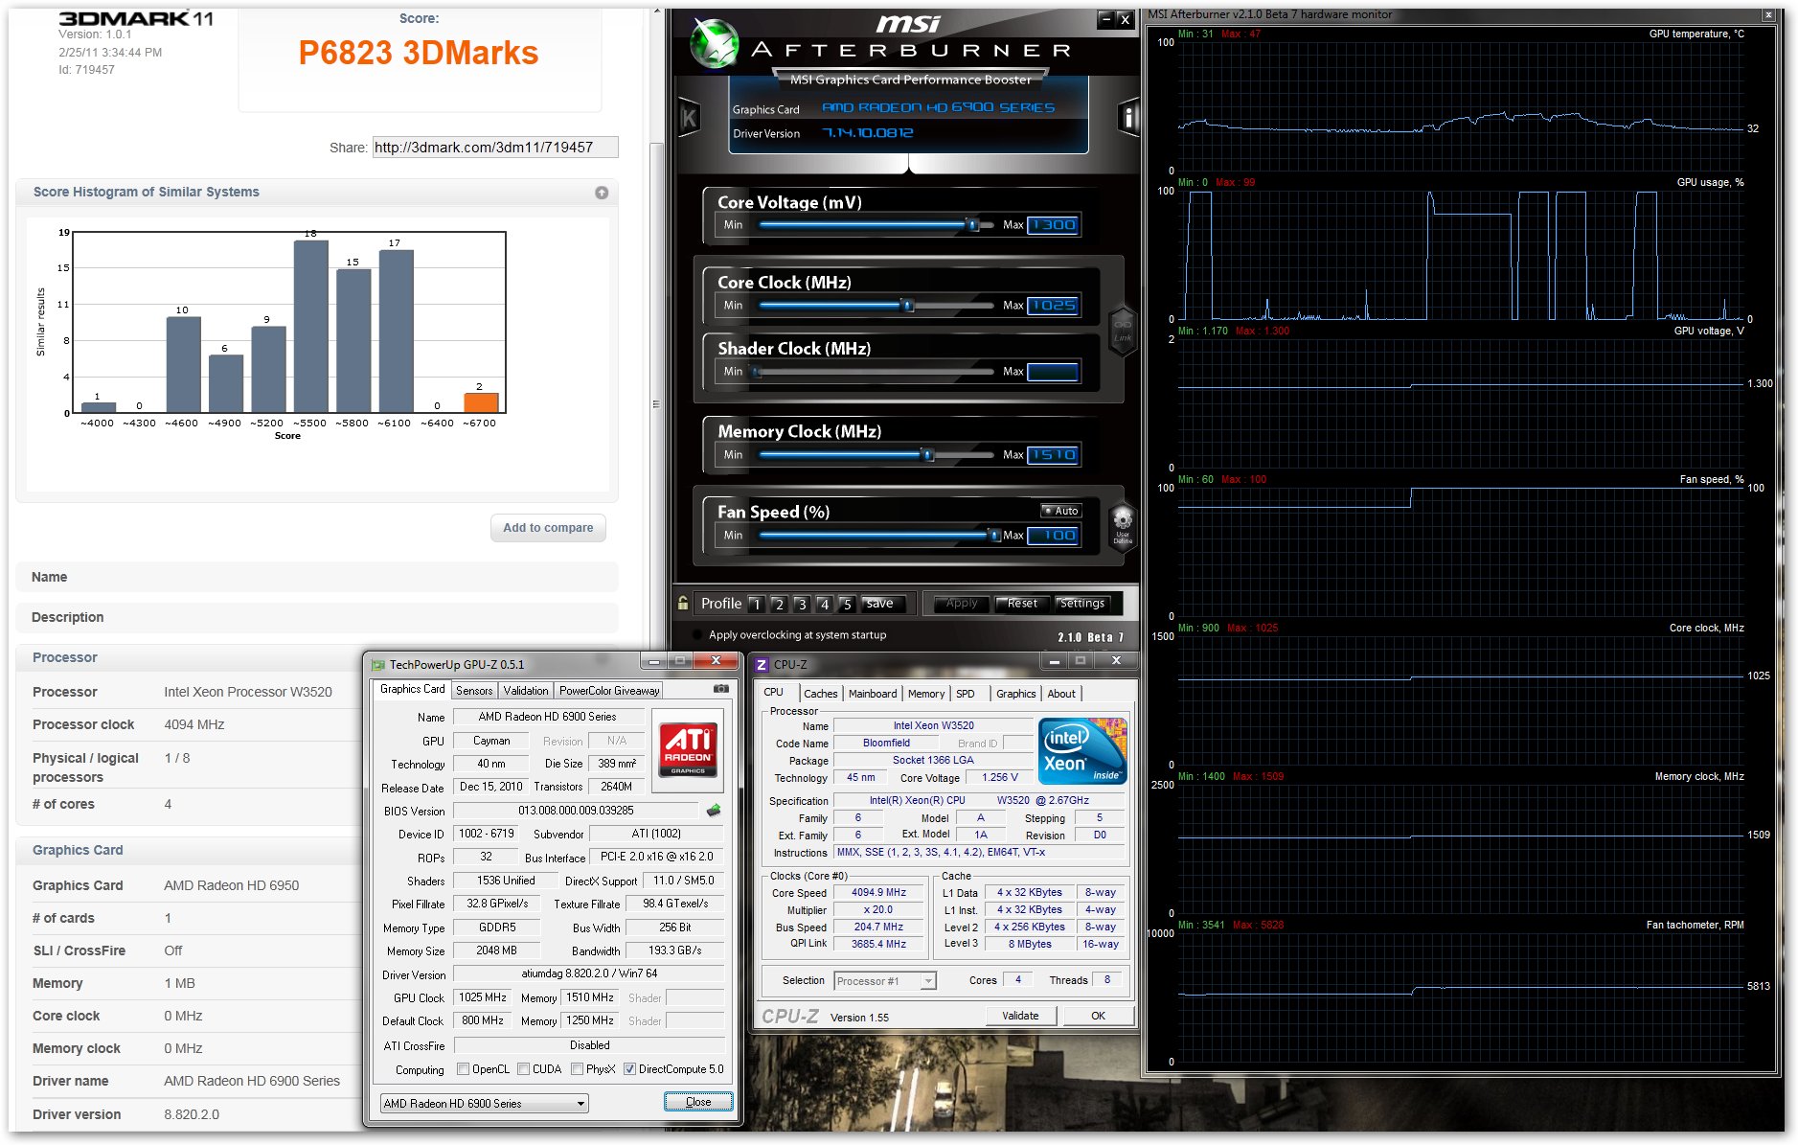Switch to the CPU-Z Caches tab

point(821,694)
